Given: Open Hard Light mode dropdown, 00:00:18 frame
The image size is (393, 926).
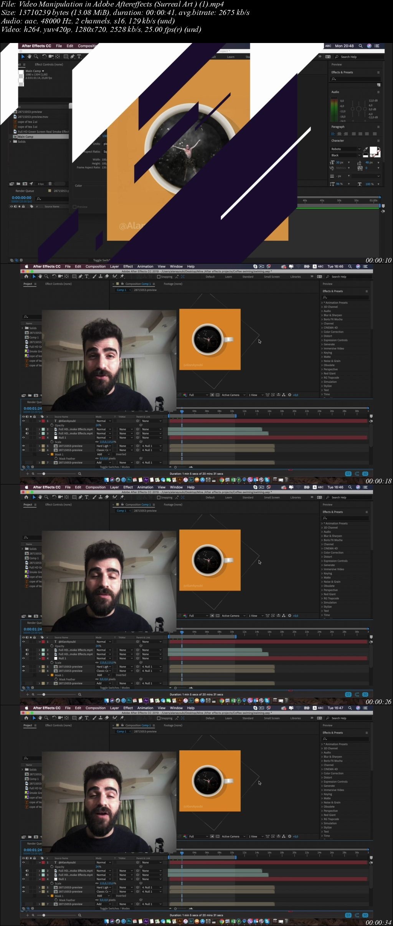Looking at the screenshot, I should coord(104,446).
